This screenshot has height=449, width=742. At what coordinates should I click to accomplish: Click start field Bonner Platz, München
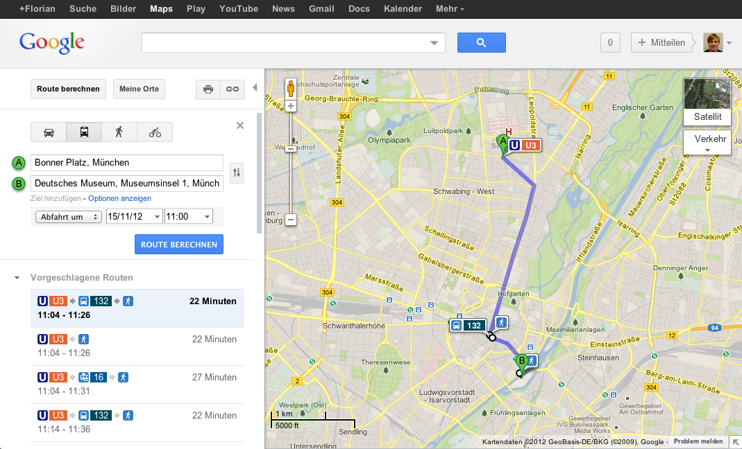pos(127,163)
